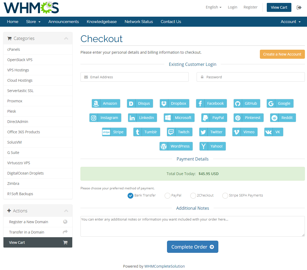This screenshot has height=270, width=307.
Task: Sign in with Facebook button
Action: point(211,103)
